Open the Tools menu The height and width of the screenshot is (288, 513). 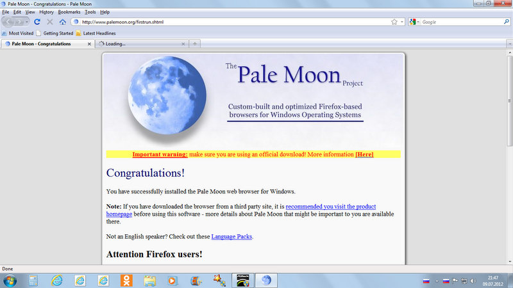click(x=90, y=12)
